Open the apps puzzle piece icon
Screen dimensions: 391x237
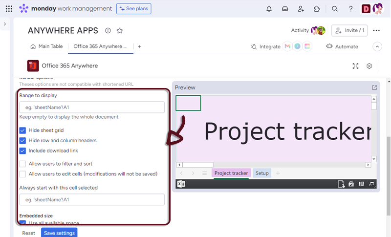(x=317, y=9)
